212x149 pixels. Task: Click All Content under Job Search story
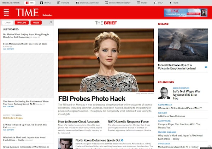click(8, 130)
